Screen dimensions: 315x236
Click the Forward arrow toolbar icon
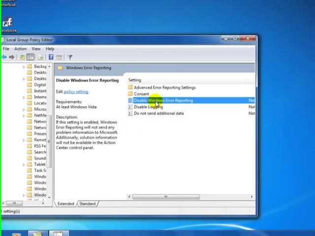tap(12, 58)
